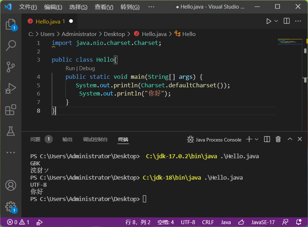Change end of line sequence CRLF
308x227 pixels.
coord(208,222)
